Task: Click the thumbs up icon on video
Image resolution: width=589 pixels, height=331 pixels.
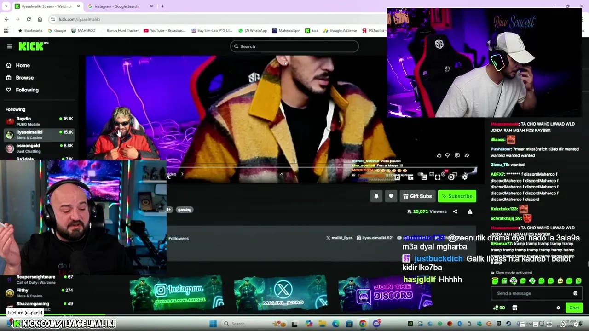Action: click(439, 155)
